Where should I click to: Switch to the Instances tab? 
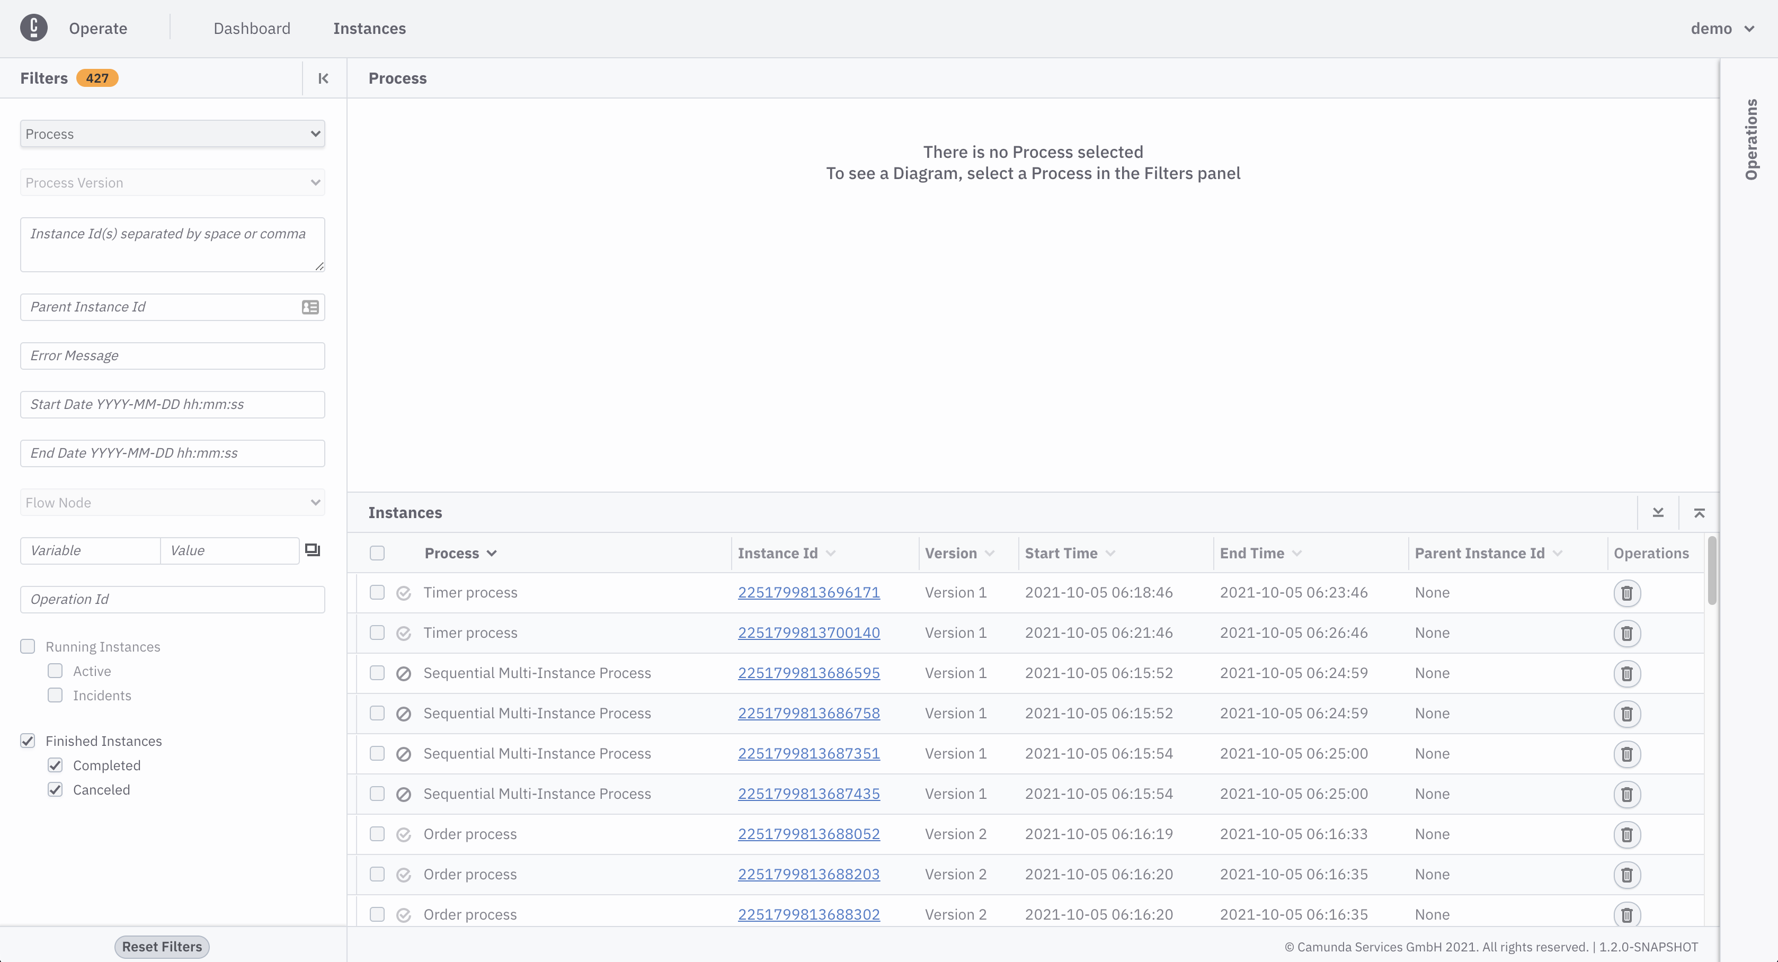[x=370, y=28]
